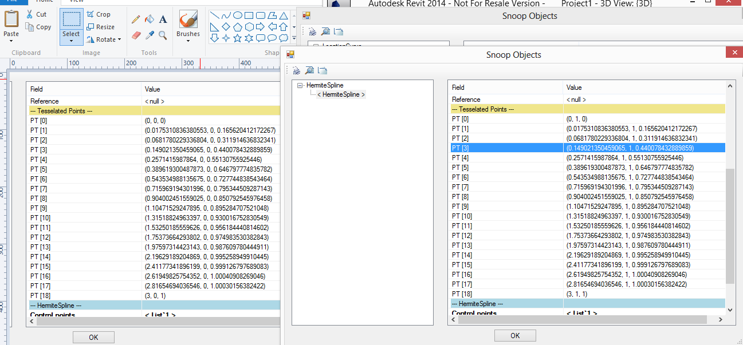Click Copy in Paint's Clipboard group
Viewport: 743px width, 345px height.
click(x=38, y=27)
